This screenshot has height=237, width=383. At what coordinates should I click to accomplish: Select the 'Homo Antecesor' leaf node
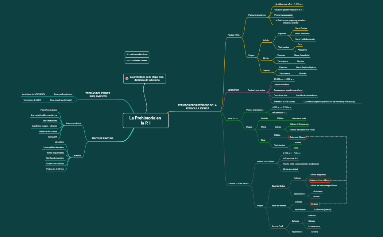coord(302,34)
